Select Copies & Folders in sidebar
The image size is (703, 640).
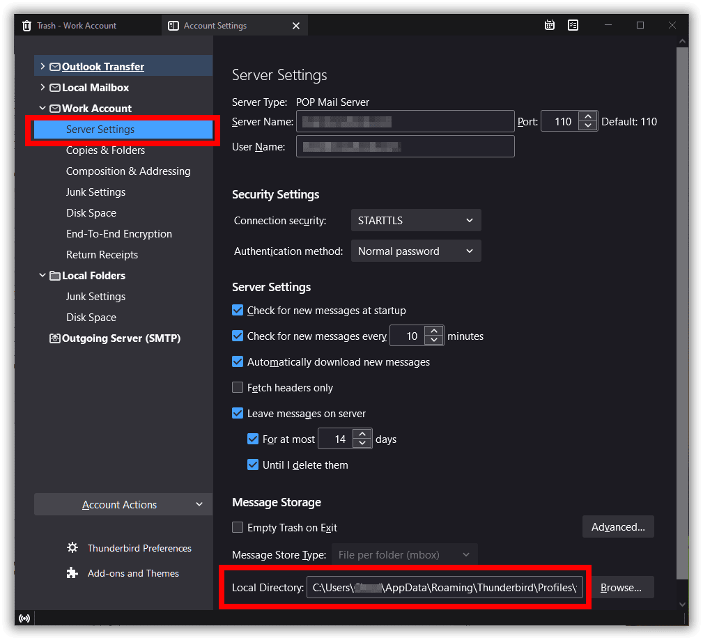[x=105, y=150]
